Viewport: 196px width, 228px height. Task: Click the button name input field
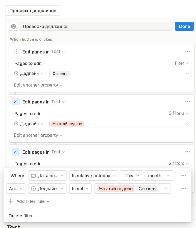click(96, 27)
